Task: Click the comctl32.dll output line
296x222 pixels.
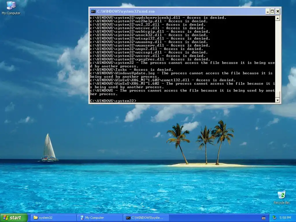Action: click(x=163, y=80)
